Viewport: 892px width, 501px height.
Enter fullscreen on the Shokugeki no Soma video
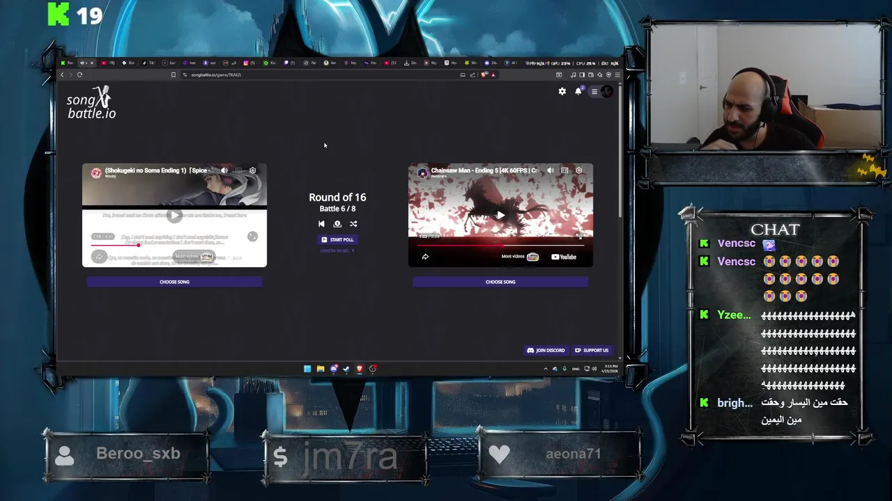(x=252, y=237)
